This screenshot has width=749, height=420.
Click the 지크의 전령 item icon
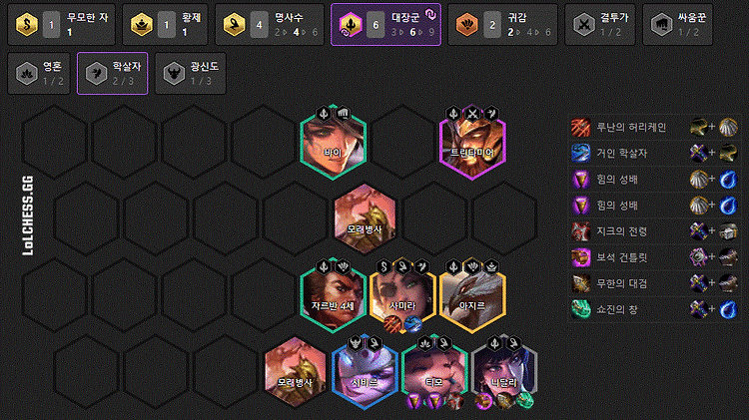coord(581,231)
